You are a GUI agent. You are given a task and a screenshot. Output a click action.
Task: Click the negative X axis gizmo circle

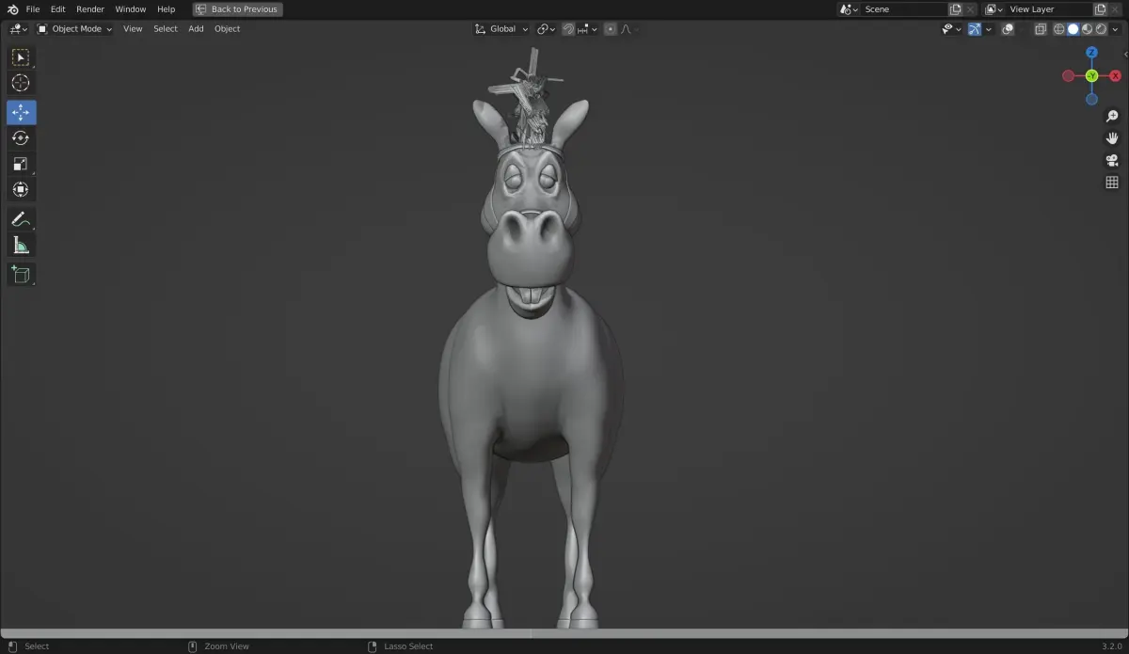click(x=1068, y=75)
